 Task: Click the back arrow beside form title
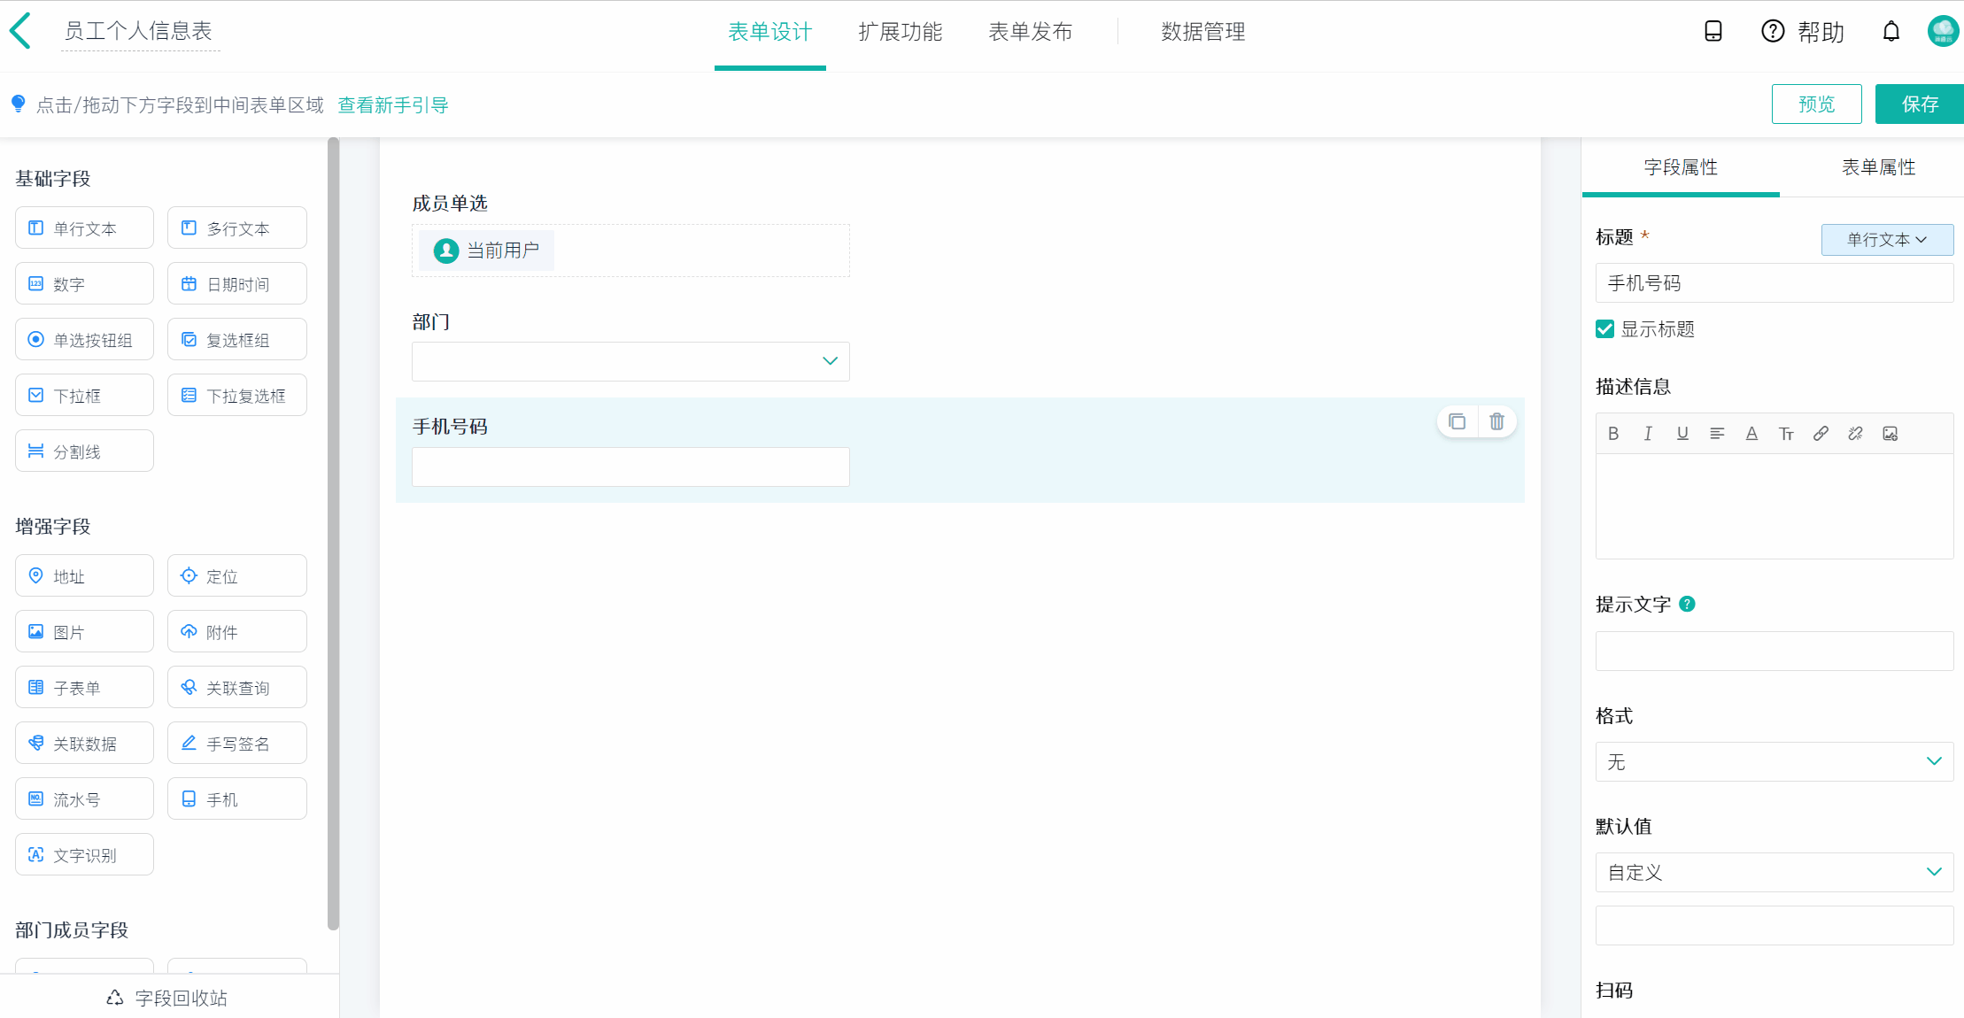(21, 32)
